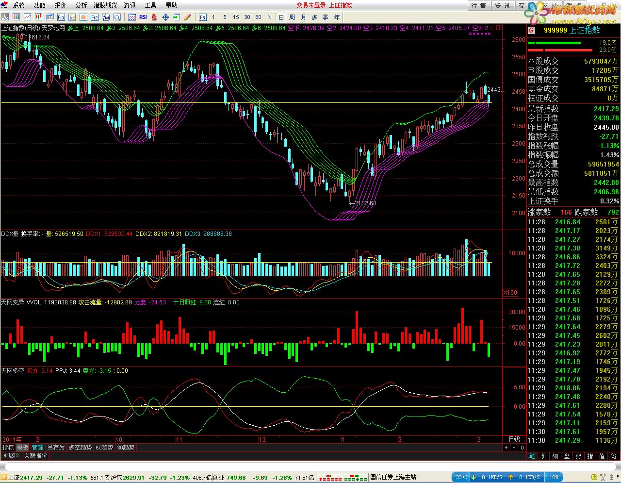Open the line trend chart icon

pyautogui.click(x=28, y=17)
